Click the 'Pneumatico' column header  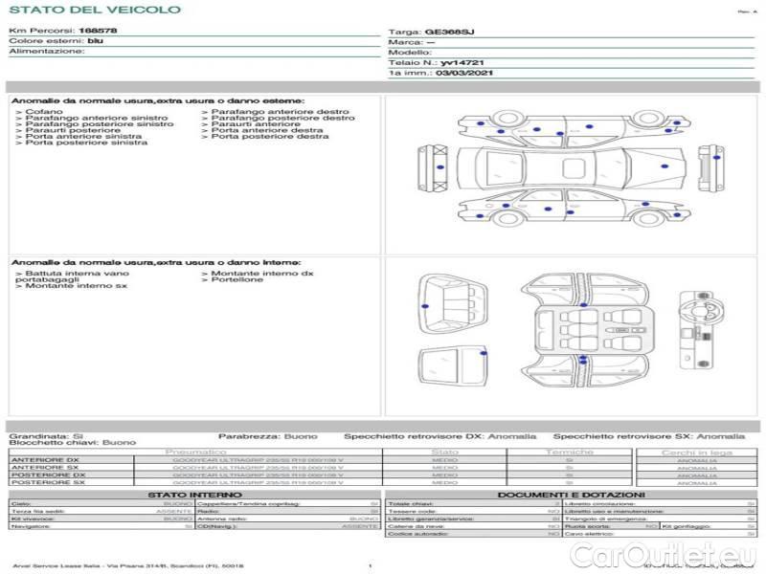pos(195,452)
